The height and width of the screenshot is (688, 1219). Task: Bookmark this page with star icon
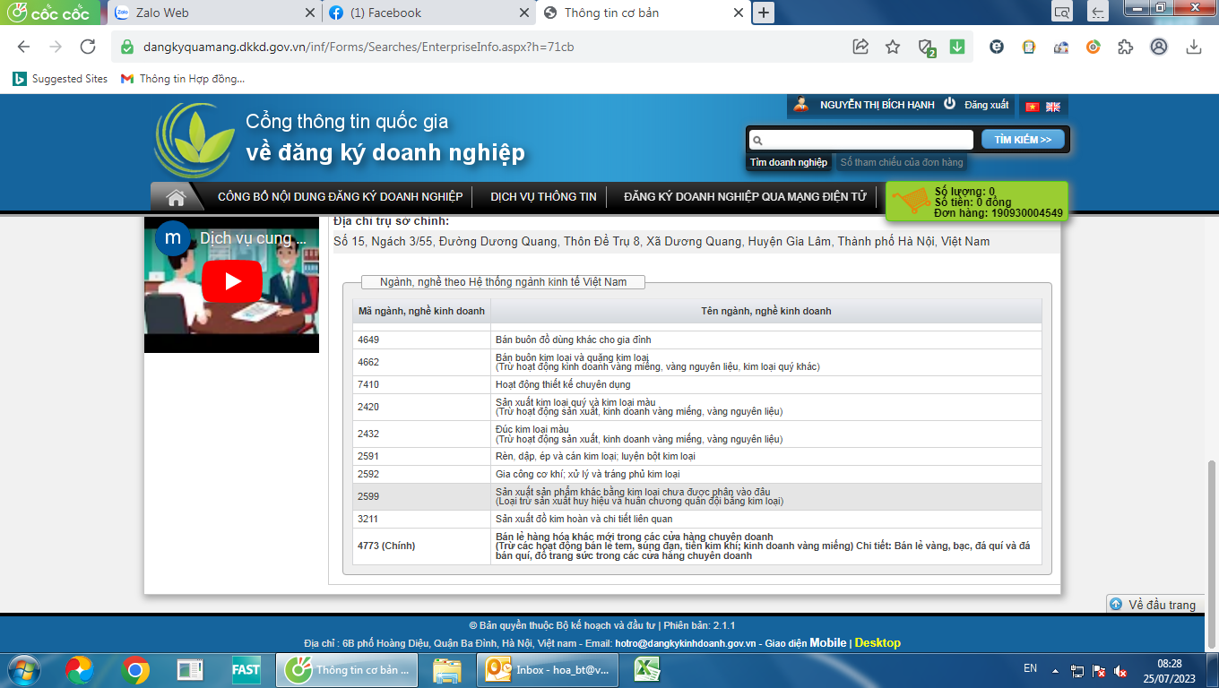(893, 47)
